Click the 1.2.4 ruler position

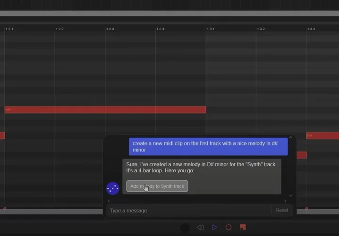point(160,29)
